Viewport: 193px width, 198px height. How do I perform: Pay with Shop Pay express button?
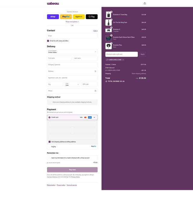pyautogui.click(x=53, y=17)
